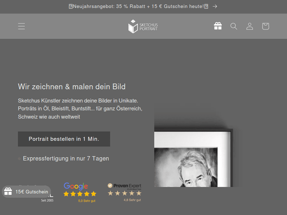Viewport: 287px width, 215px height.
Task: Open the search magnifier icon
Action: click(234, 26)
